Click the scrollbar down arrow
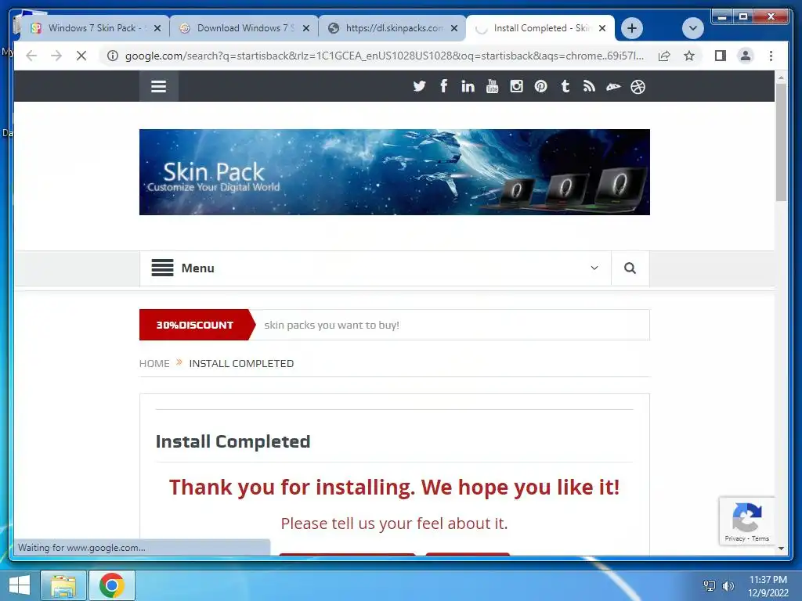802x601 pixels. pos(781,549)
